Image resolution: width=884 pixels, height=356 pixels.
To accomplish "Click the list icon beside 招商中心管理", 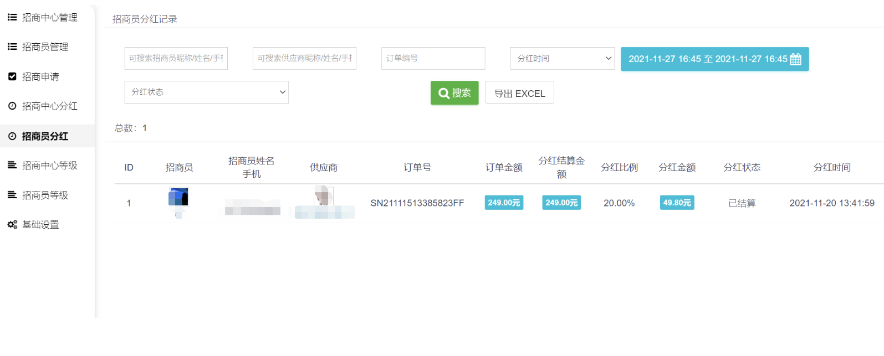I will (x=12, y=17).
